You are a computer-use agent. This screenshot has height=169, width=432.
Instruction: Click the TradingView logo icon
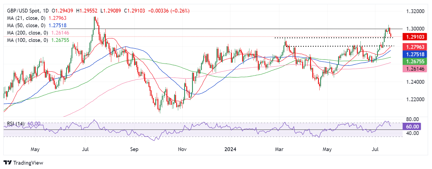coord(8,163)
